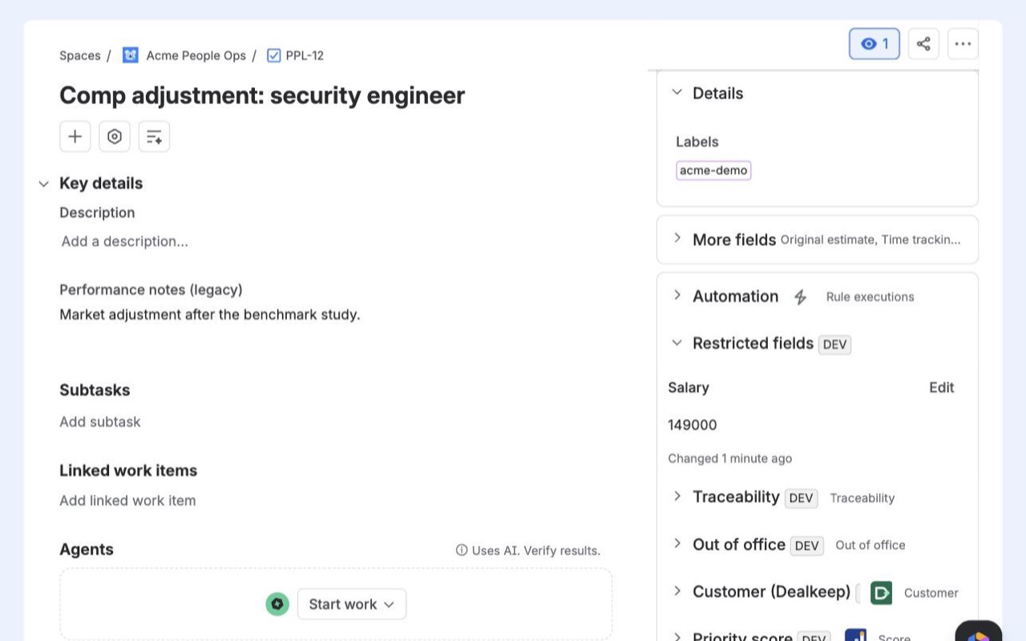Click Add a description field
The image size is (1026, 641).
[125, 241]
